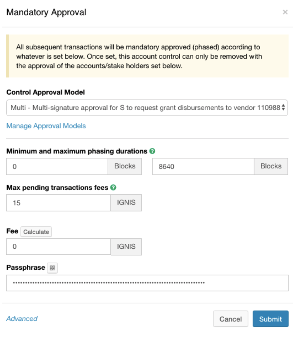
Task: Click into the Fee amount field
Action: coord(58,247)
